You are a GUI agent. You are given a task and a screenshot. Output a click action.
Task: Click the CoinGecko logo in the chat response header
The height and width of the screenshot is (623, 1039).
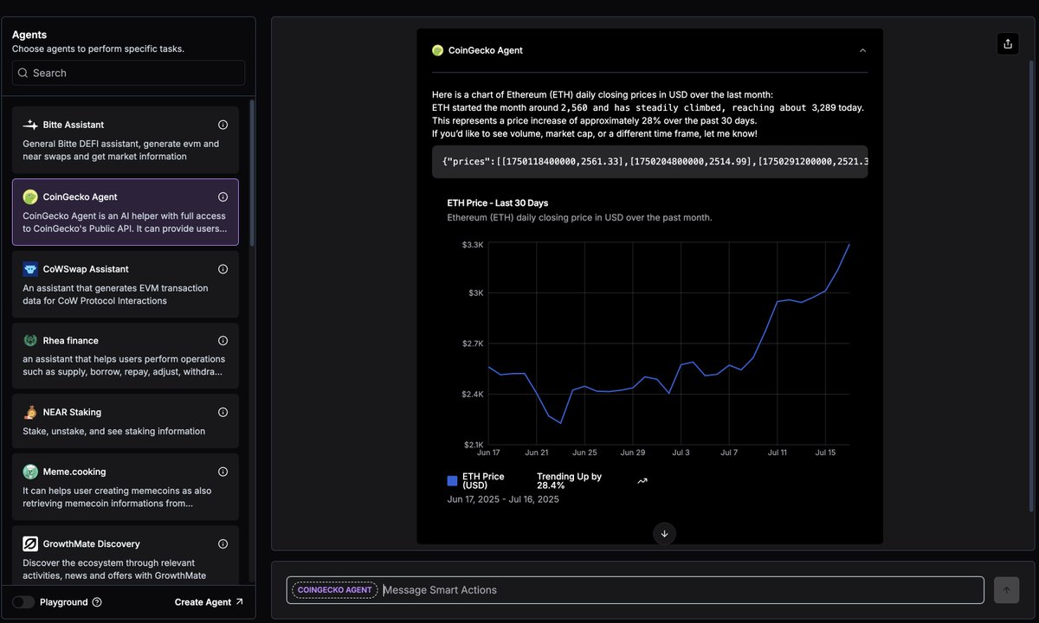(438, 50)
